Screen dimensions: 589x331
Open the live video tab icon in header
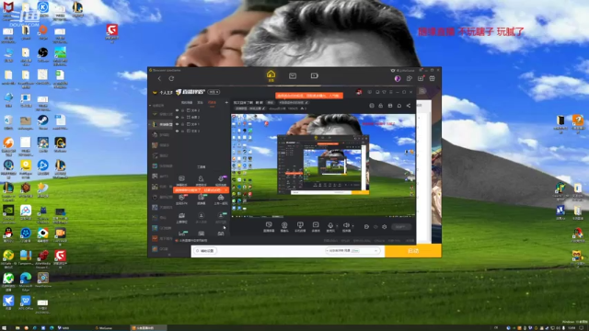(315, 75)
